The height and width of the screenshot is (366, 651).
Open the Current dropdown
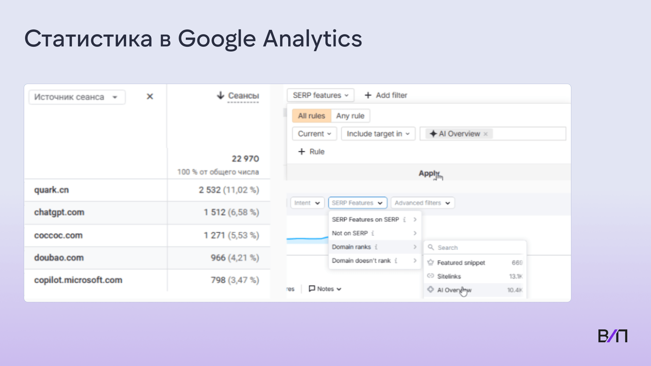[x=314, y=134]
